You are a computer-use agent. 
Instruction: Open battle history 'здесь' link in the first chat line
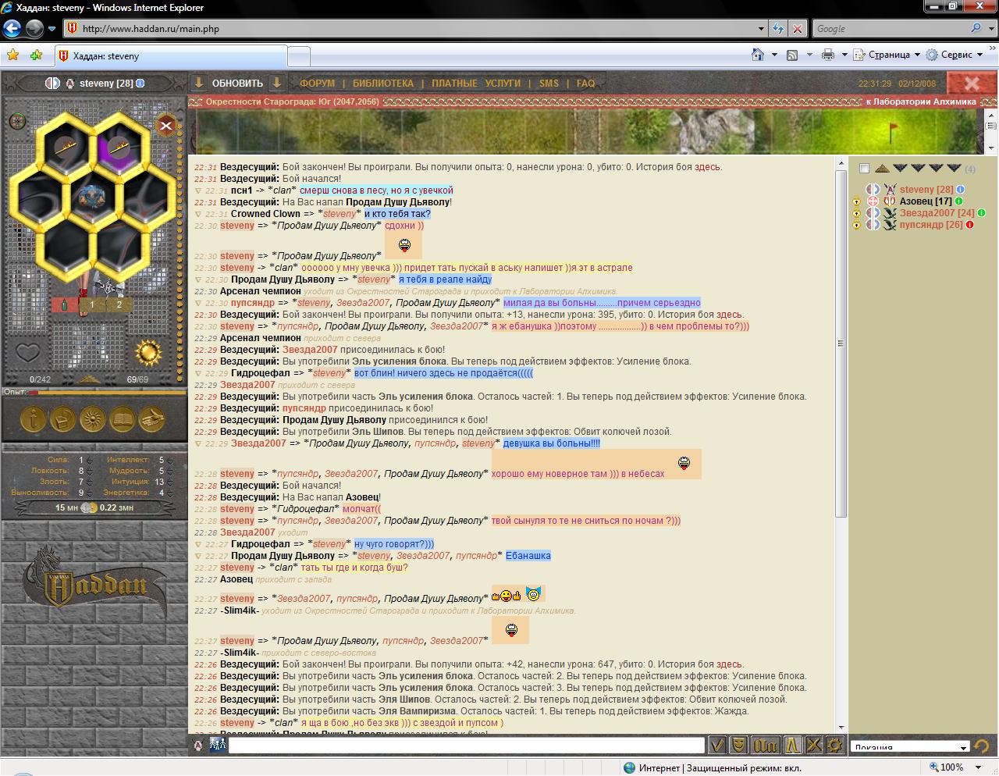[x=707, y=167]
